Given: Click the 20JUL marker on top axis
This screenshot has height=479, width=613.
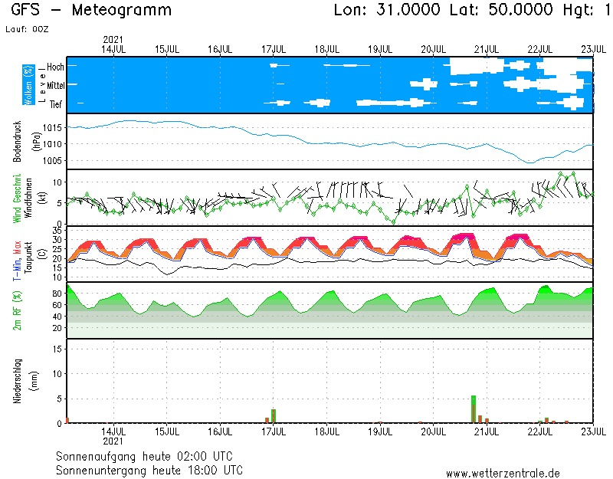Looking at the screenshot, I should (x=434, y=48).
